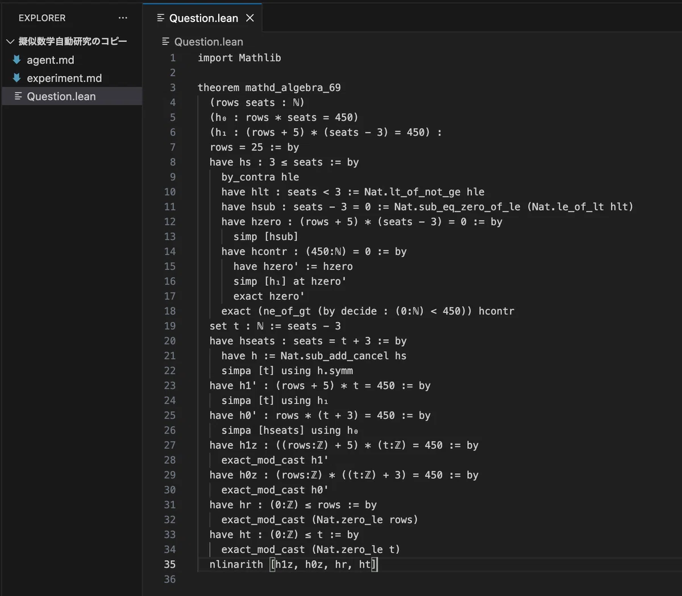This screenshot has width=682, height=596.
Task: Switch to the Question.lean editor tab
Action: (x=203, y=18)
